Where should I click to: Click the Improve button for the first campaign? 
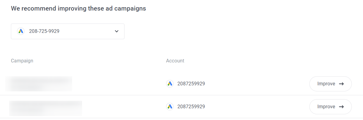pyautogui.click(x=330, y=84)
